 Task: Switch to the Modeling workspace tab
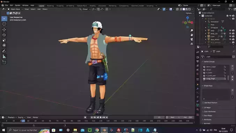tap(50, 6)
